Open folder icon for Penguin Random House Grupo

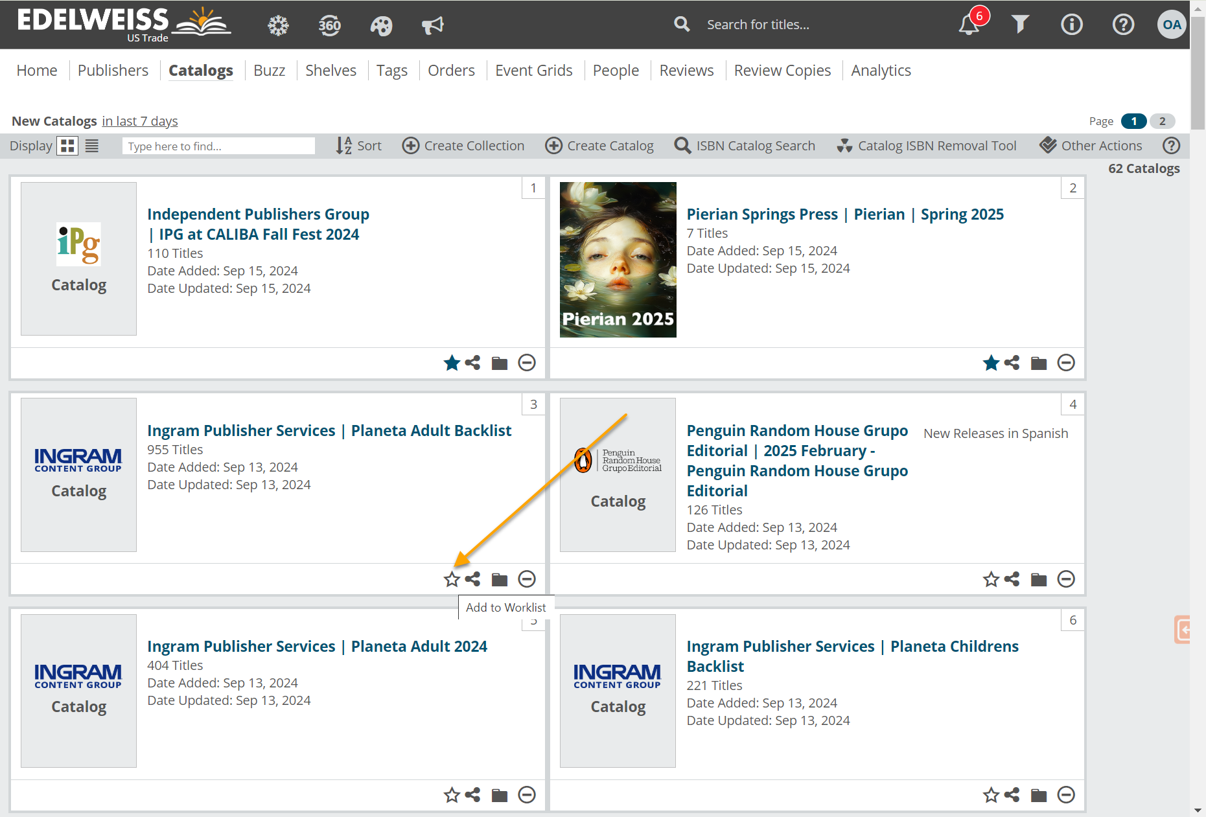pos(1039,579)
